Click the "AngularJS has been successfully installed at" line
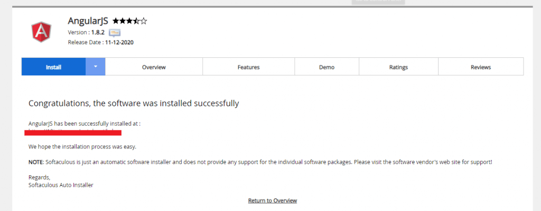 84,123
